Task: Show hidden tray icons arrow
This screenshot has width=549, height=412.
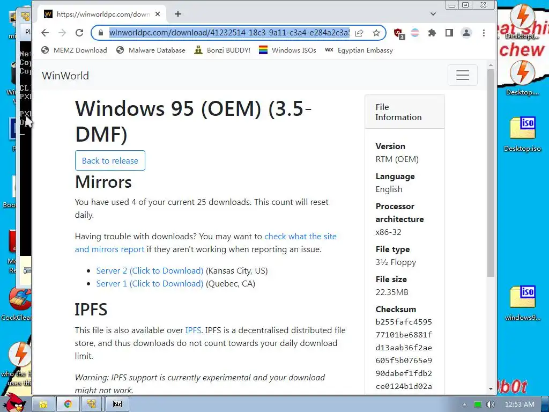Action: tap(464, 404)
